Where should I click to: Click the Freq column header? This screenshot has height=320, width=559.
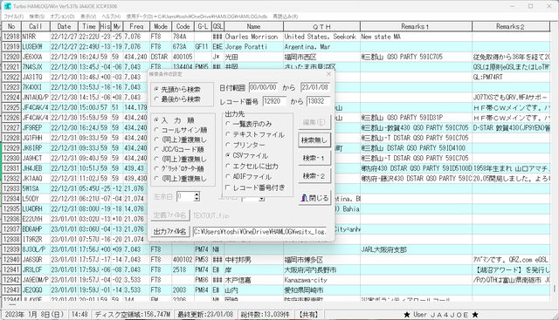click(136, 26)
